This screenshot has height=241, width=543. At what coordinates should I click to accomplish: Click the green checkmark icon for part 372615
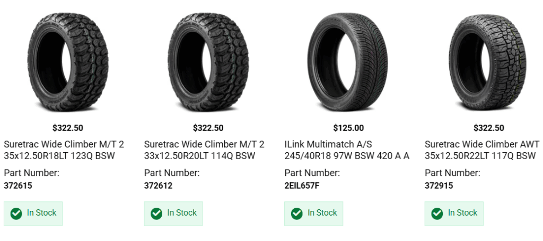(16, 214)
